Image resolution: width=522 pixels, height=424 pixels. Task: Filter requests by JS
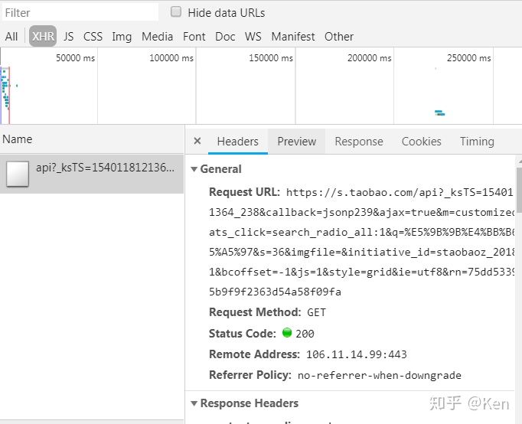coord(68,36)
